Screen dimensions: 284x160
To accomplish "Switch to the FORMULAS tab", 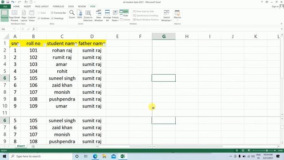I will (x=58, y=6).
